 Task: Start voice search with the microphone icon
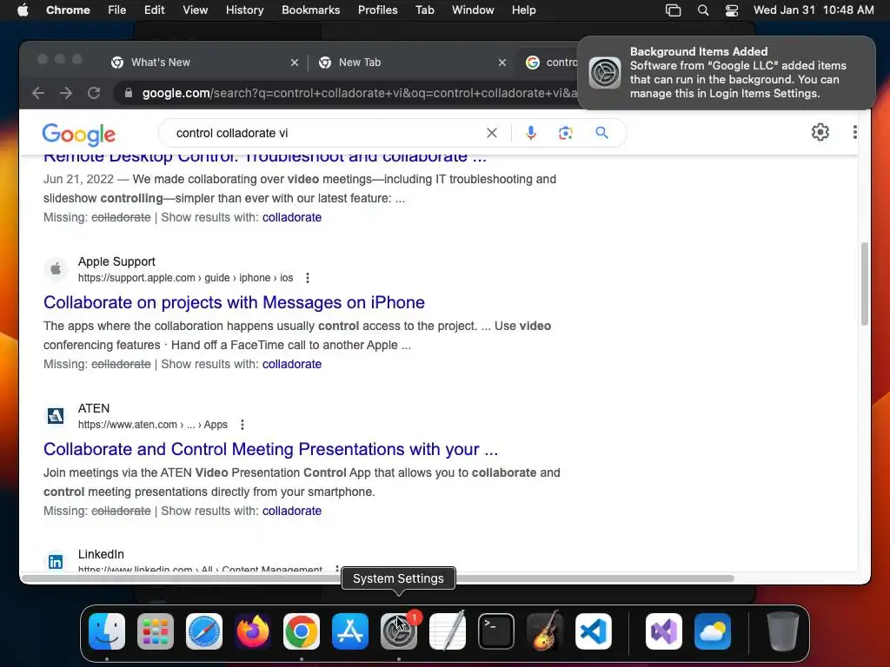[531, 133]
